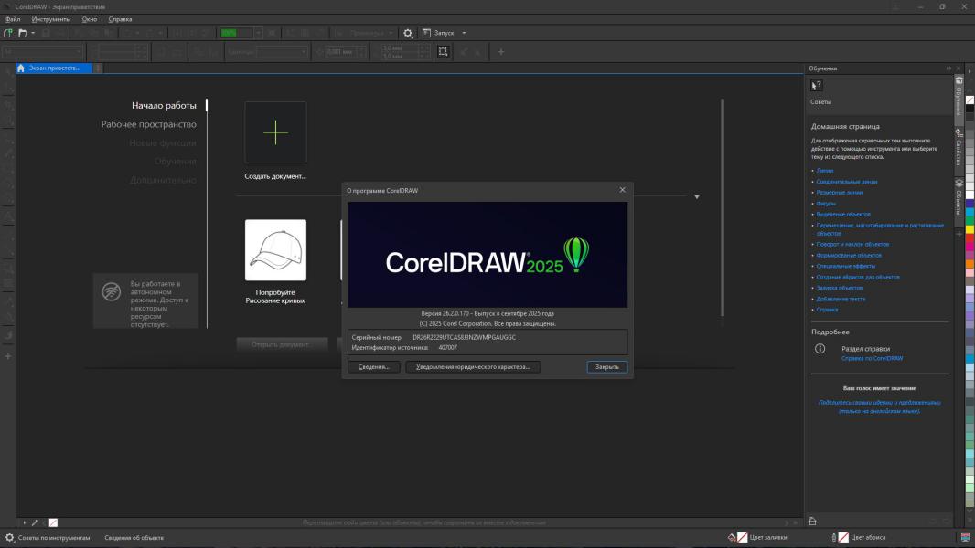Open settings via the gear icon in toolbar

pos(408,33)
